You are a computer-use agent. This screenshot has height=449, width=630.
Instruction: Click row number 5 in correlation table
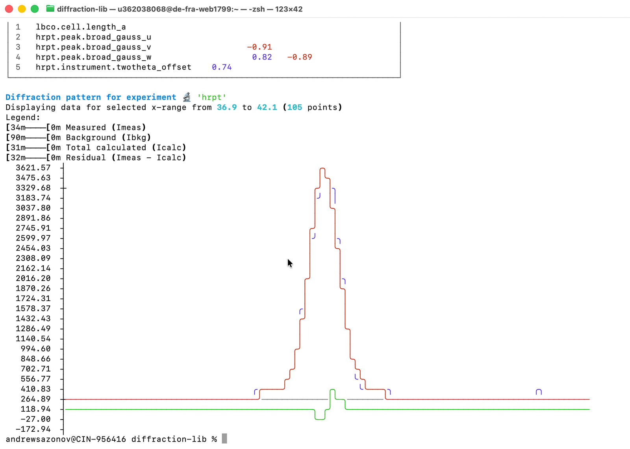tap(18, 67)
